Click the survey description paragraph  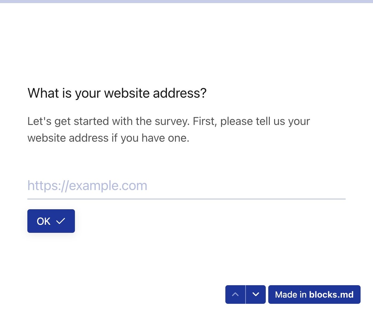tap(169, 129)
